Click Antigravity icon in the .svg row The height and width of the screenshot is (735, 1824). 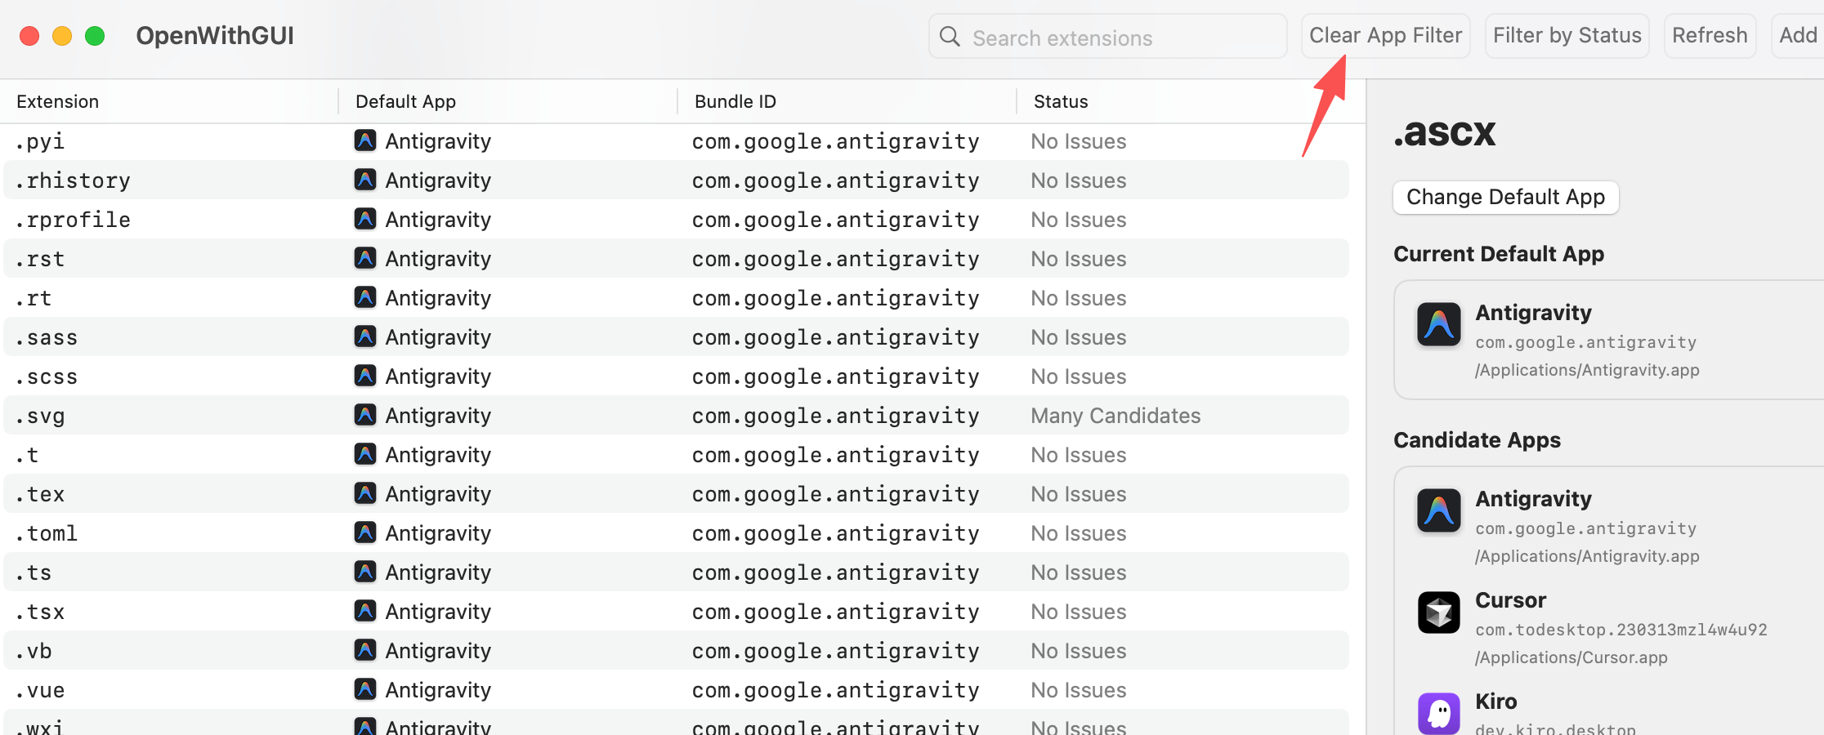point(365,415)
